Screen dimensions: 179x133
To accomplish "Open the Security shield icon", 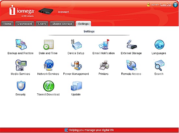I will click(21, 86).
